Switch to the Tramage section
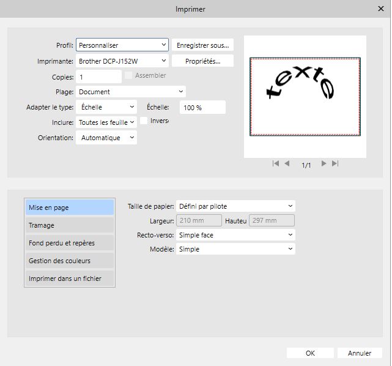Viewport: 392px width, 366px height. 70,225
